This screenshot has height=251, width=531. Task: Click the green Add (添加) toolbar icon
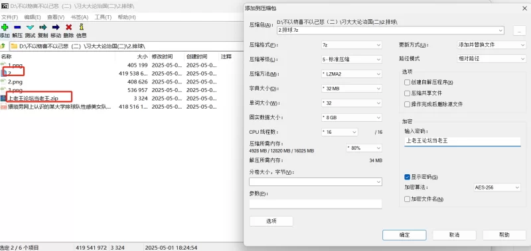(5, 27)
